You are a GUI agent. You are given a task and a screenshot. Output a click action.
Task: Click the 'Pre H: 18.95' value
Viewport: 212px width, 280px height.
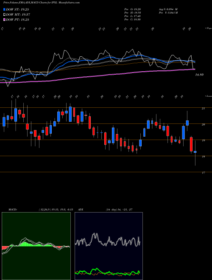pos(133,12)
